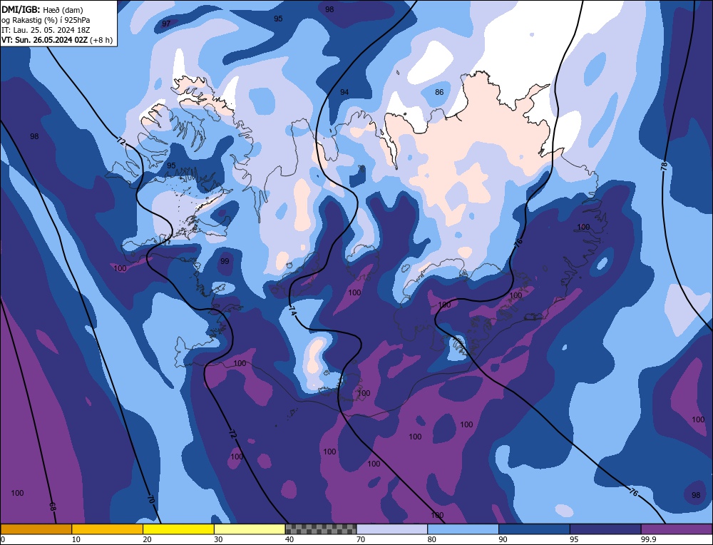Click the '68' height contour label

pyautogui.click(x=53, y=506)
